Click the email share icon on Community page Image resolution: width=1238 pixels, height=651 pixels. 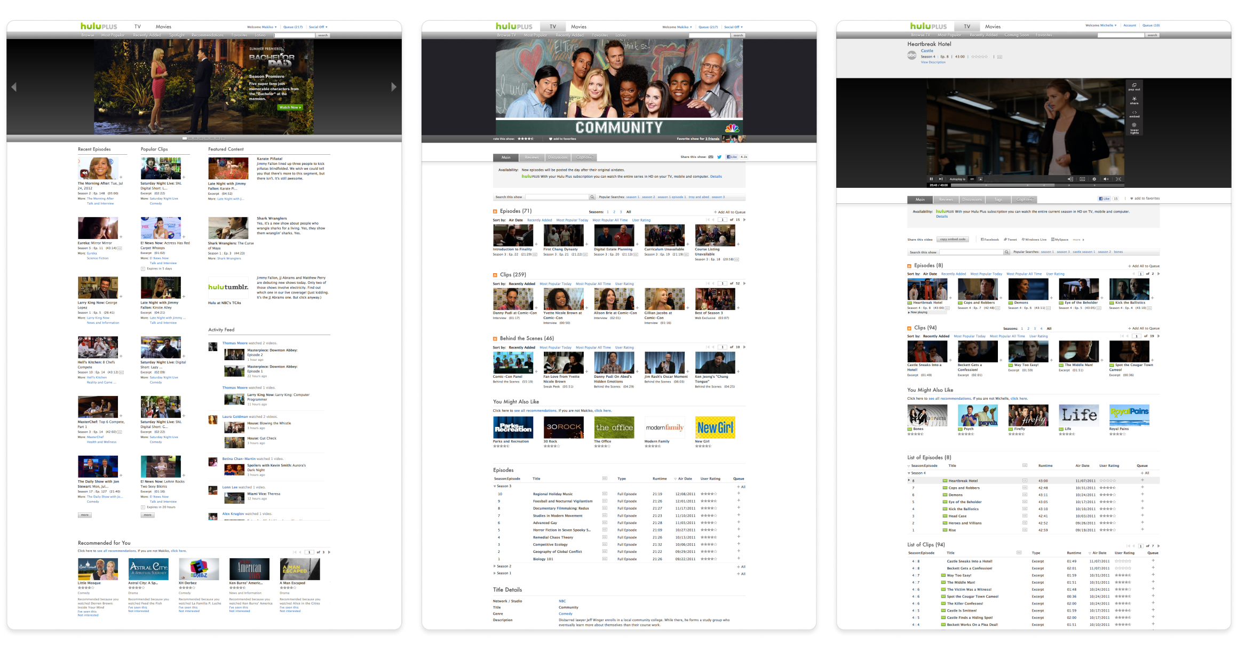[711, 157]
